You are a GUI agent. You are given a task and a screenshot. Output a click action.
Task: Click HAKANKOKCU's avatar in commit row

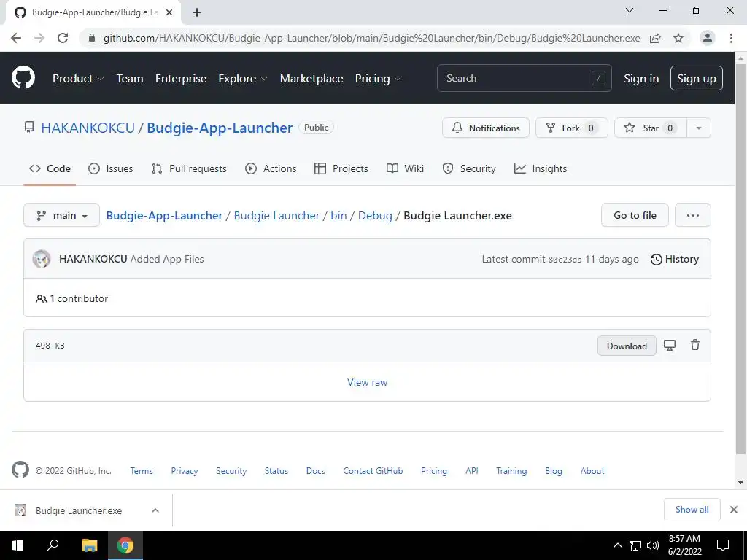tap(42, 259)
